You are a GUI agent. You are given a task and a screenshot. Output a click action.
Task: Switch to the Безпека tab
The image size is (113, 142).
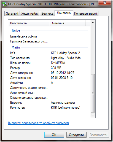[47, 14]
